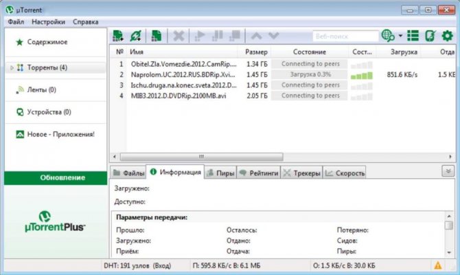Click Add Torrent from URL icon
Viewport: 460px width, 275px height.
136,36
